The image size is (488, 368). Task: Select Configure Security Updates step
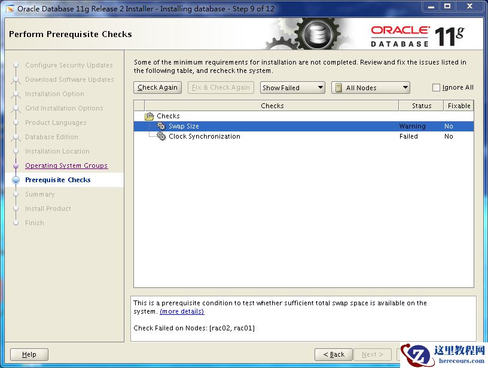point(69,65)
